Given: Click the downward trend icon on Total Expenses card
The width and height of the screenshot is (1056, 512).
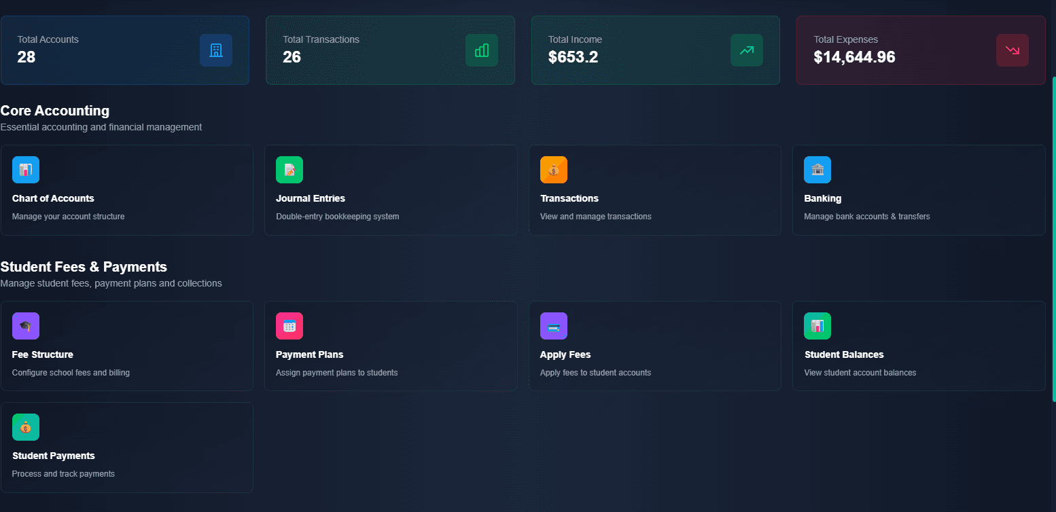Looking at the screenshot, I should point(1012,50).
